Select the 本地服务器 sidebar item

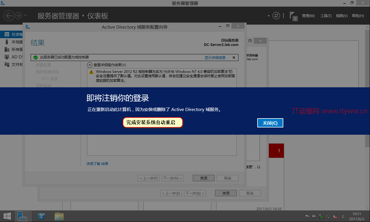(x=12, y=42)
